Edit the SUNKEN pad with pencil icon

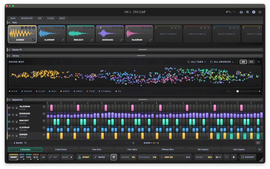tap(34, 40)
